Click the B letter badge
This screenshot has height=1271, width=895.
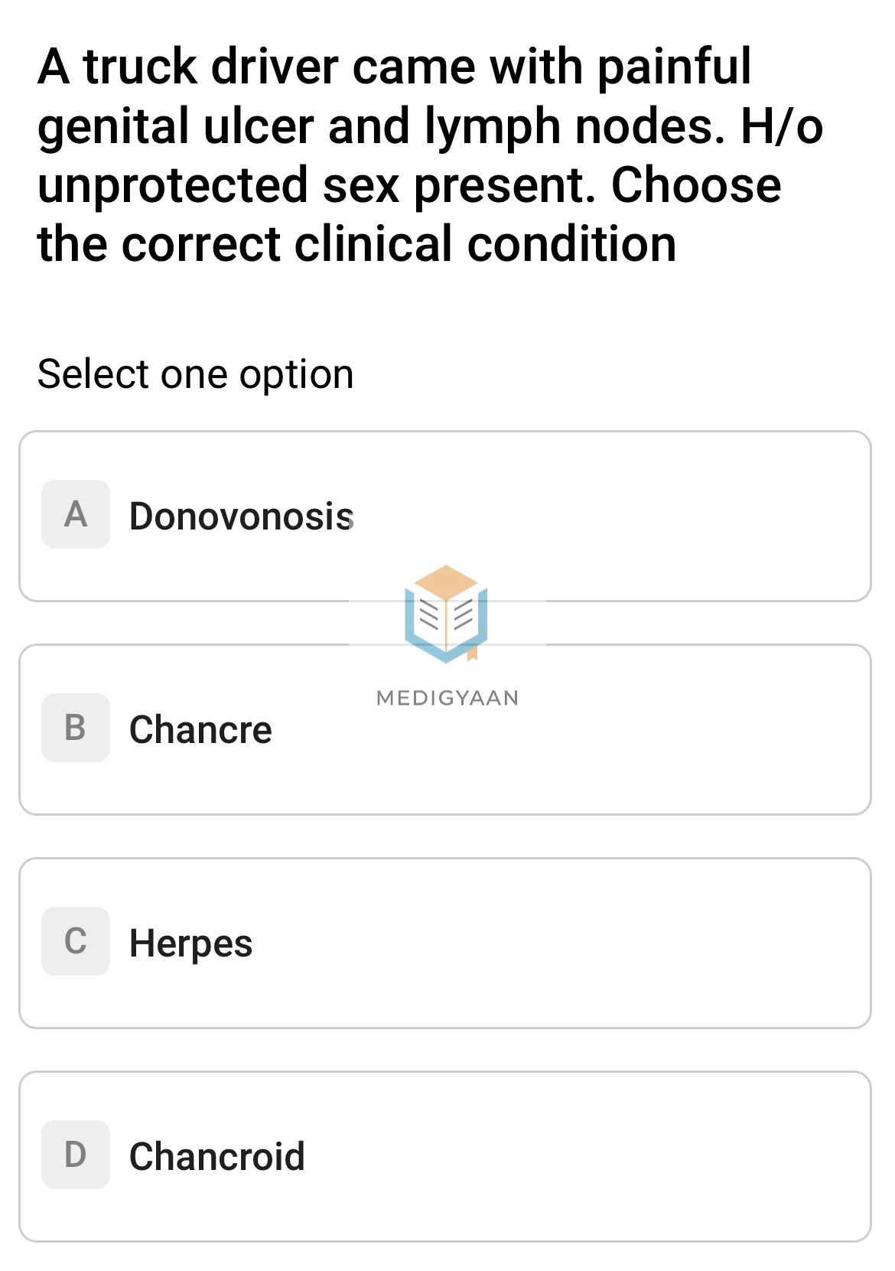tap(75, 728)
